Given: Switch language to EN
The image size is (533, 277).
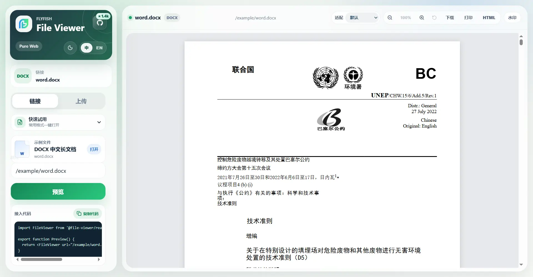Looking at the screenshot, I should tap(99, 48).
